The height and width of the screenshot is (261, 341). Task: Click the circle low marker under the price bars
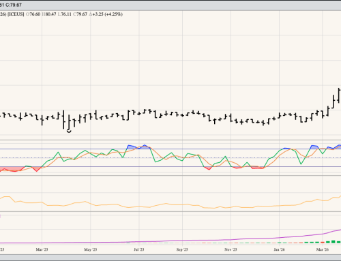[69, 131]
